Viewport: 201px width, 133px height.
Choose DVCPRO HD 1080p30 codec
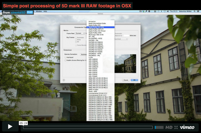click(100, 48)
